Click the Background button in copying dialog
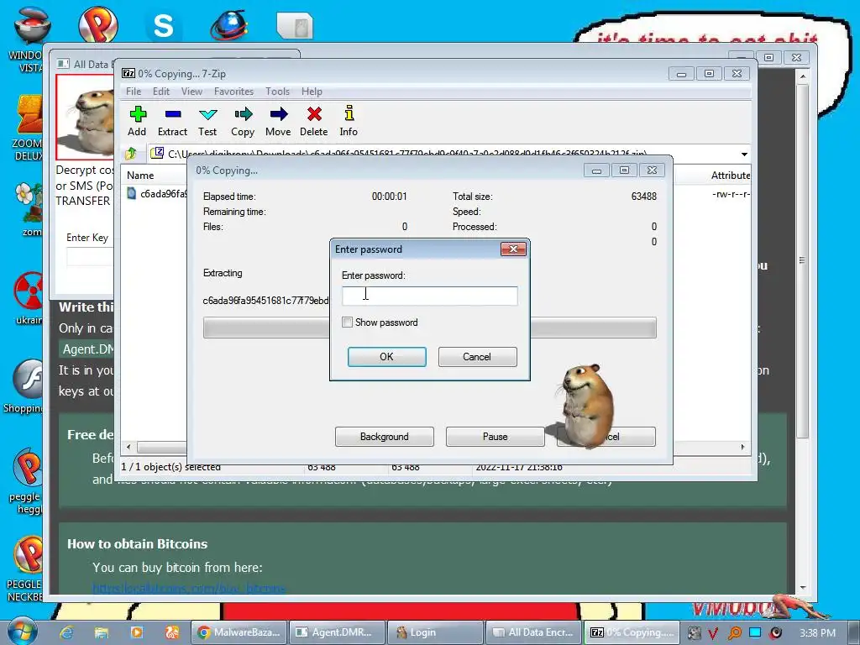Image resolution: width=860 pixels, height=645 pixels. [384, 437]
